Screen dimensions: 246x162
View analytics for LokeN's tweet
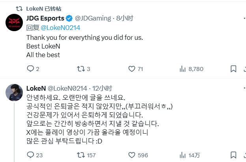point(183,155)
